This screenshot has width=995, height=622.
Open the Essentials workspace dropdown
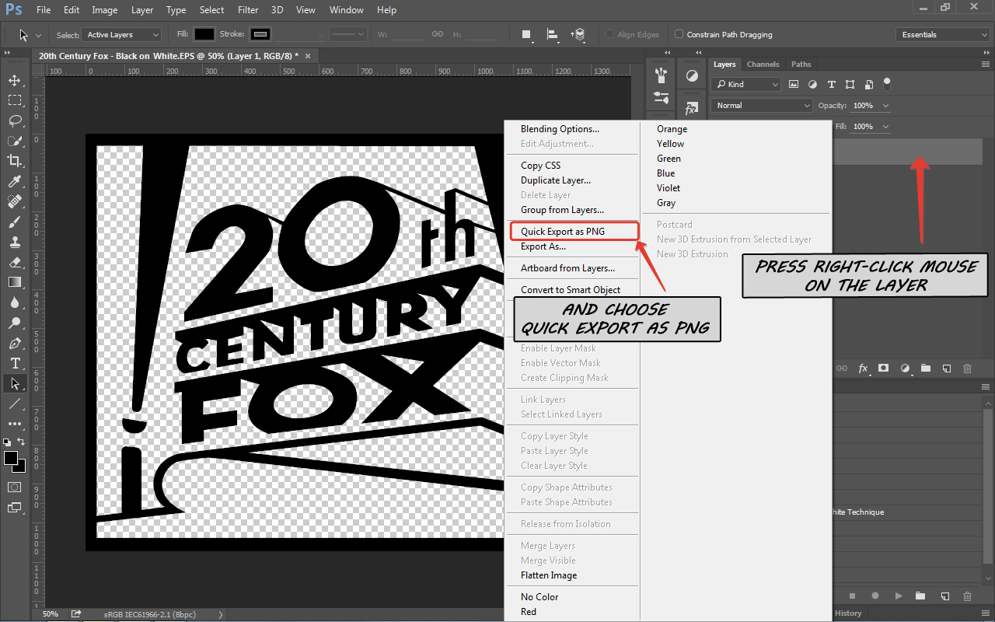click(x=942, y=34)
